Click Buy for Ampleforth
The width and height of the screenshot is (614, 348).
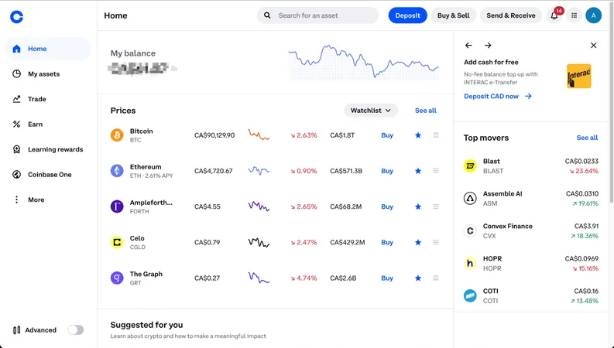tap(387, 206)
